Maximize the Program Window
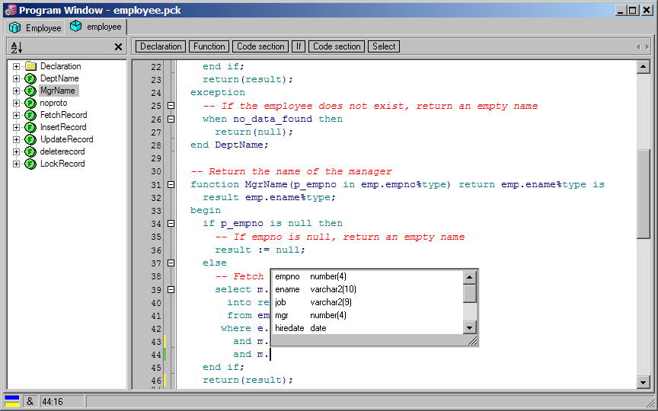Image resolution: width=658 pixels, height=411 pixels. 633,10
